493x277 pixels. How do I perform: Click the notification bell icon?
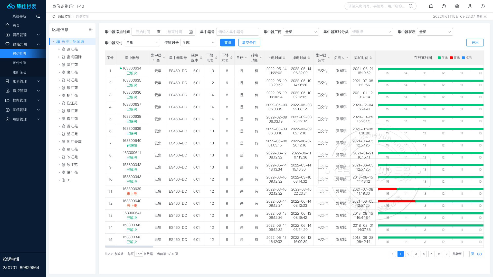431,6
